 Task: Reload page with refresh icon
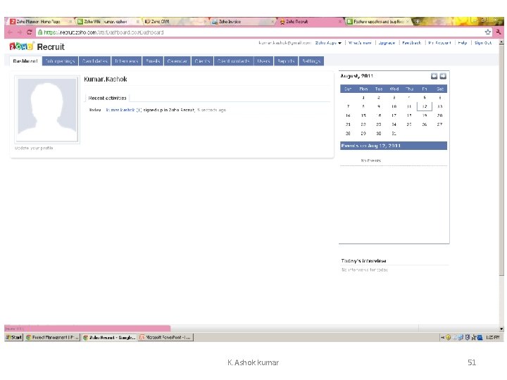[30, 32]
